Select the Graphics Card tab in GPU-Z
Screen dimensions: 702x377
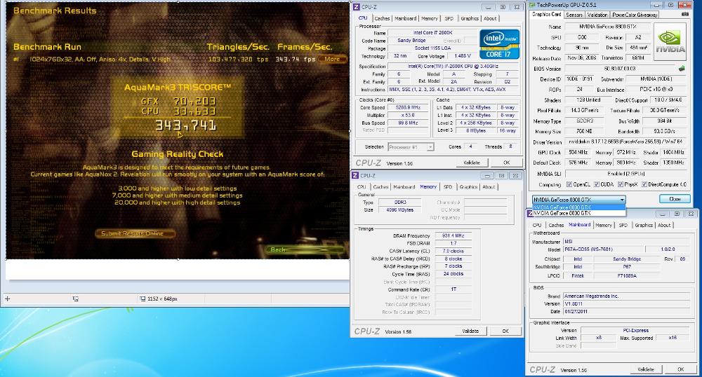pyautogui.click(x=546, y=14)
